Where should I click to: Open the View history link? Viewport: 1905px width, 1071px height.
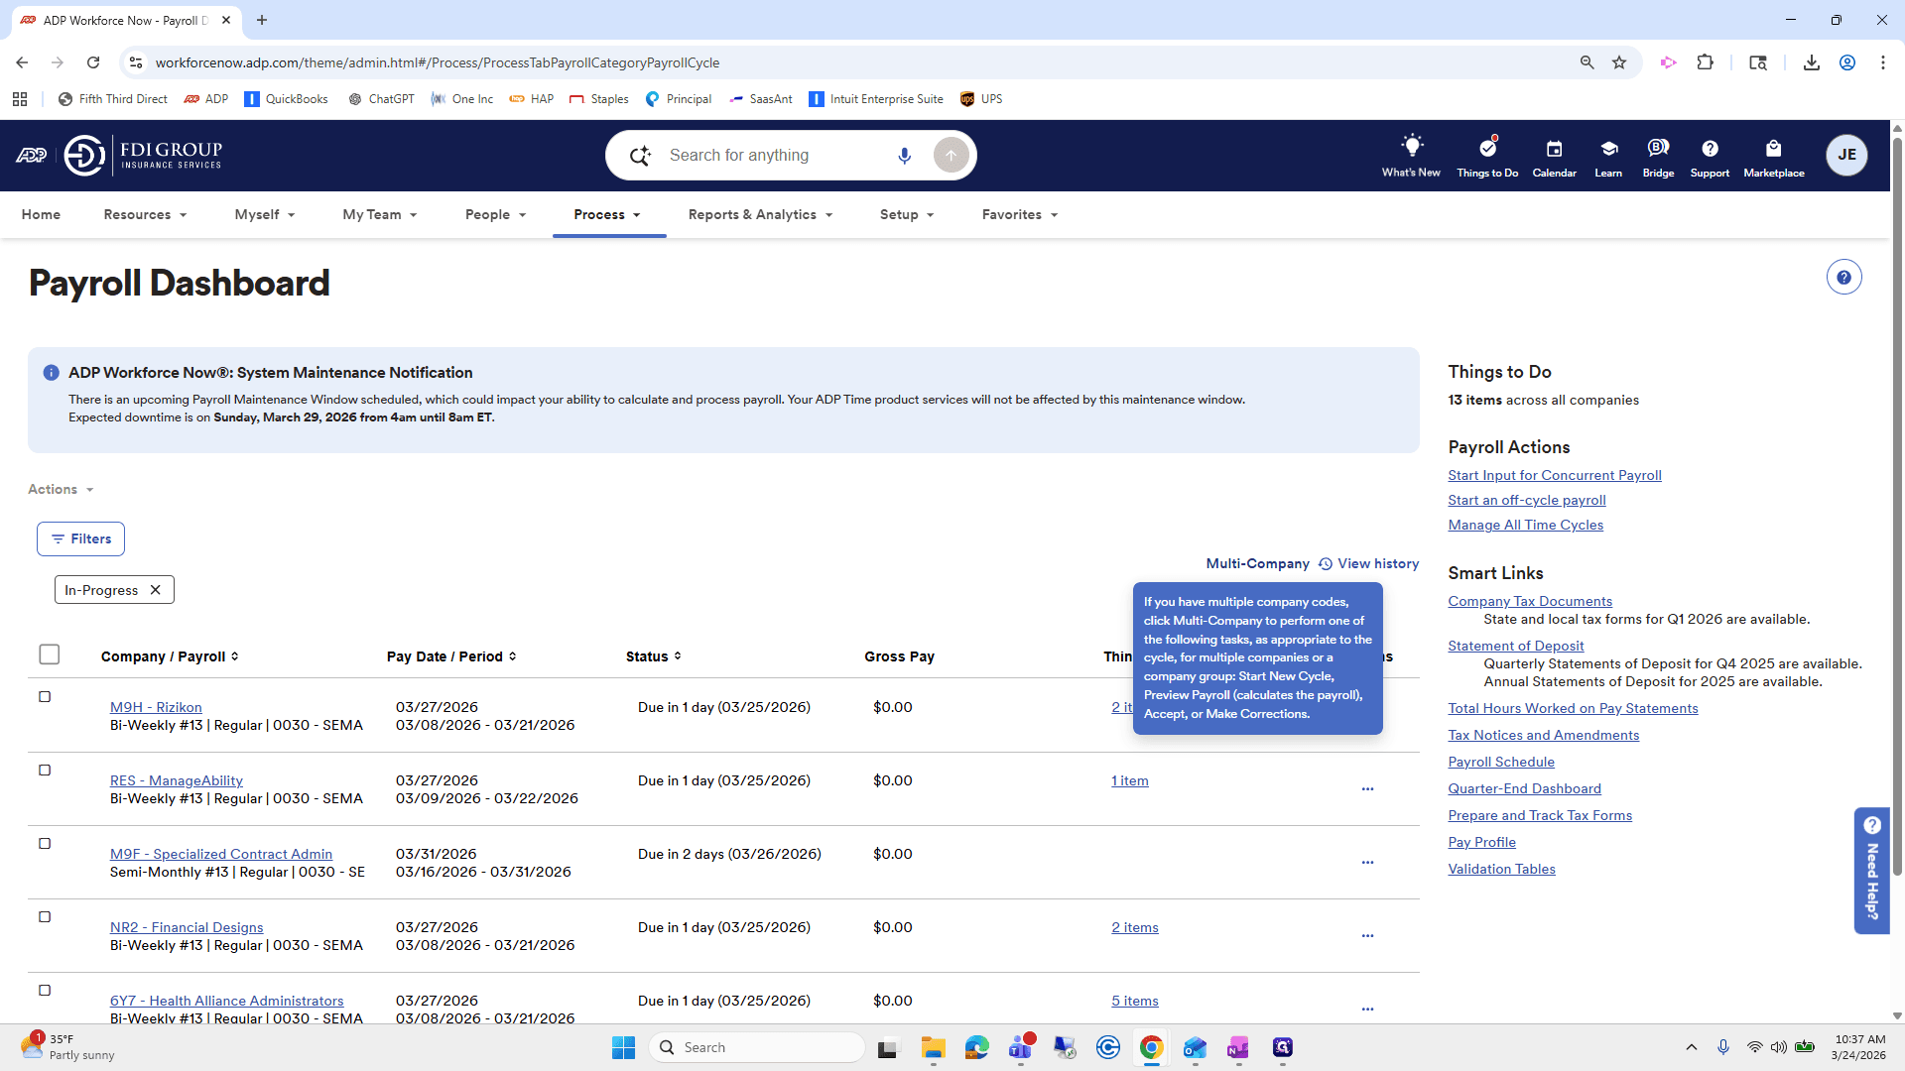(1368, 563)
